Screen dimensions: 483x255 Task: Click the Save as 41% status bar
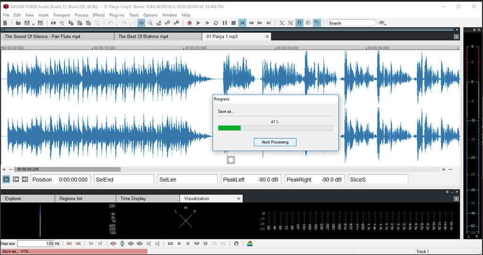(74, 251)
